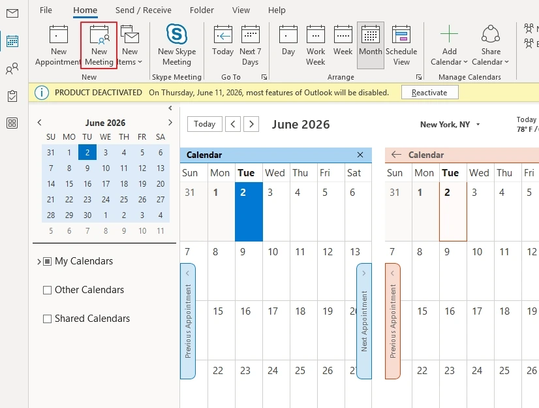The image size is (539, 408).
Task: Close the blue Calendar tab
Action: [360, 155]
